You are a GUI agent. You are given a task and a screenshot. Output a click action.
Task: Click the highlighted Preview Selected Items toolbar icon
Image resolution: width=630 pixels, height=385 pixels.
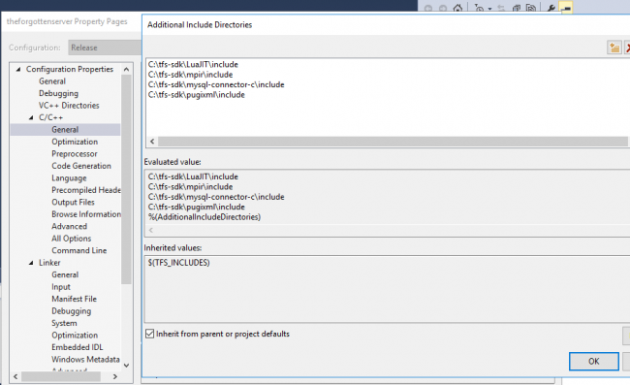(x=567, y=8)
